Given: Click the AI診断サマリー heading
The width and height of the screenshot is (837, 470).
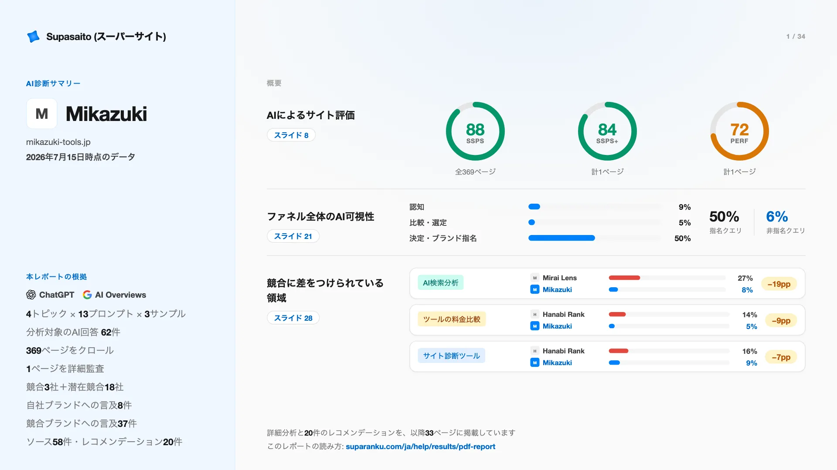Looking at the screenshot, I should [x=53, y=84].
